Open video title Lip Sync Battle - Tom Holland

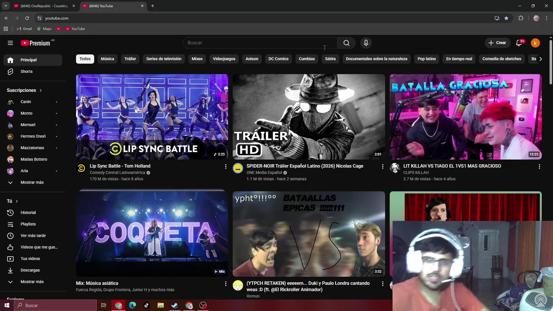click(120, 166)
